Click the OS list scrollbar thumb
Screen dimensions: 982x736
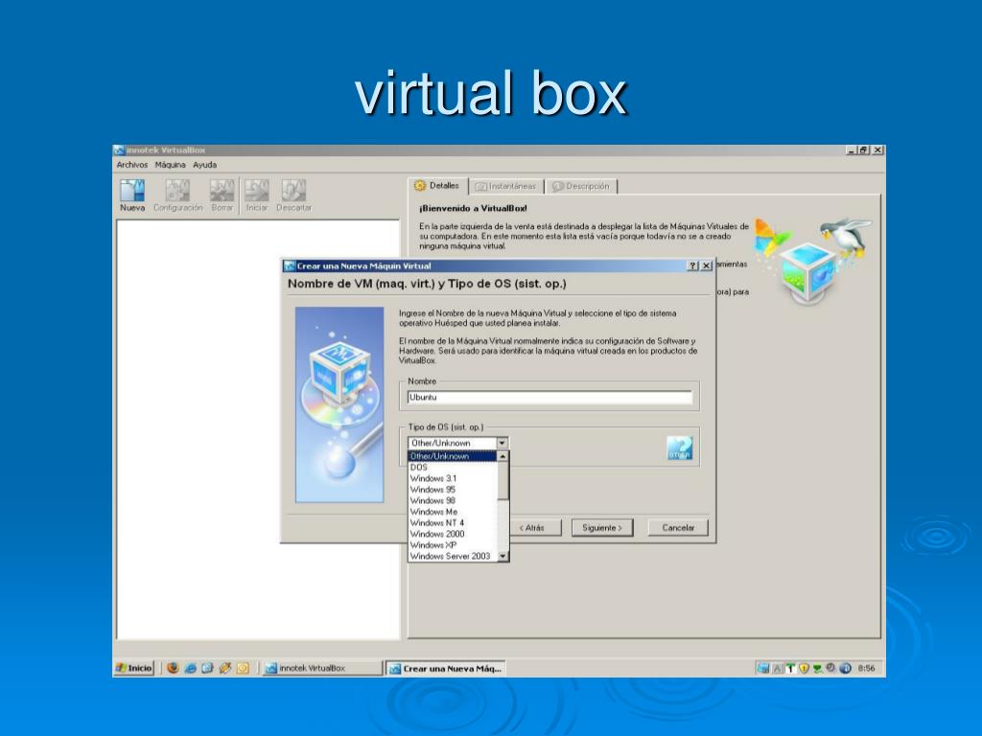pyautogui.click(x=503, y=481)
